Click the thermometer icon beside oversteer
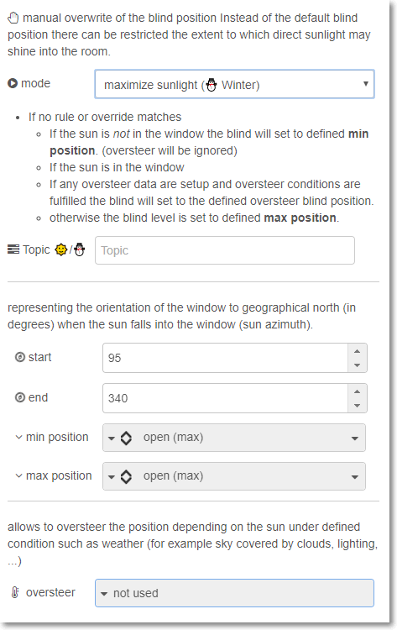397x630 pixels. point(15,592)
